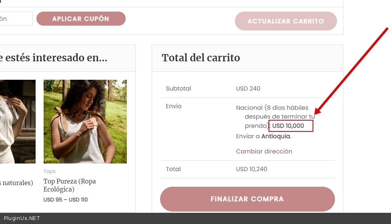
Task: Click the Tops category link
Action: click(x=49, y=172)
